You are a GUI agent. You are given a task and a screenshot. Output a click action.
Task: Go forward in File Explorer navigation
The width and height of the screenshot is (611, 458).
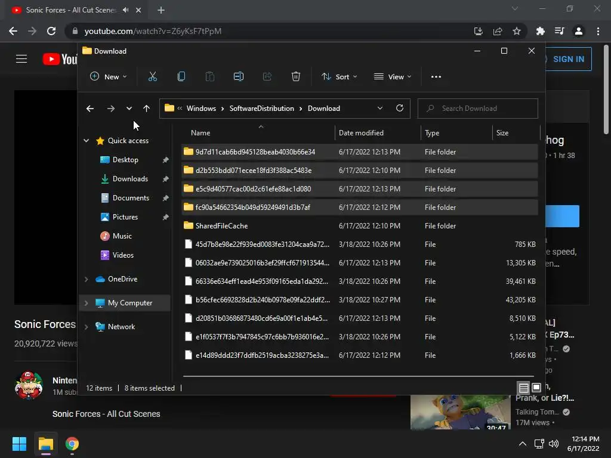110,109
